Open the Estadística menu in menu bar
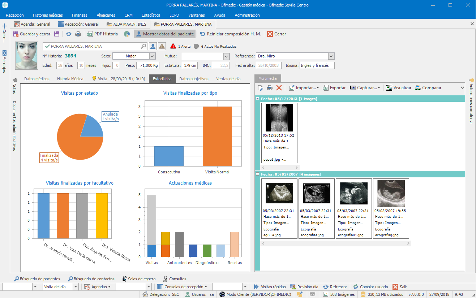Image resolution: width=476 pixels, height=298 pixels. pyautogui.click(x=151, y=15)
